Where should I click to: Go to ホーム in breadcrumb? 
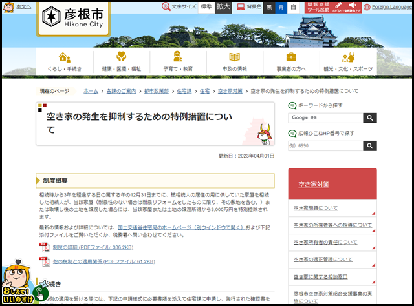pyautogui.click(x=91, y=91)
